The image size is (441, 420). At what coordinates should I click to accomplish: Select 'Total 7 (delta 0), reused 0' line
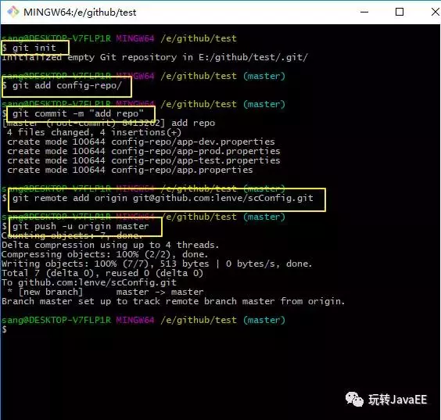click(102, 273)
